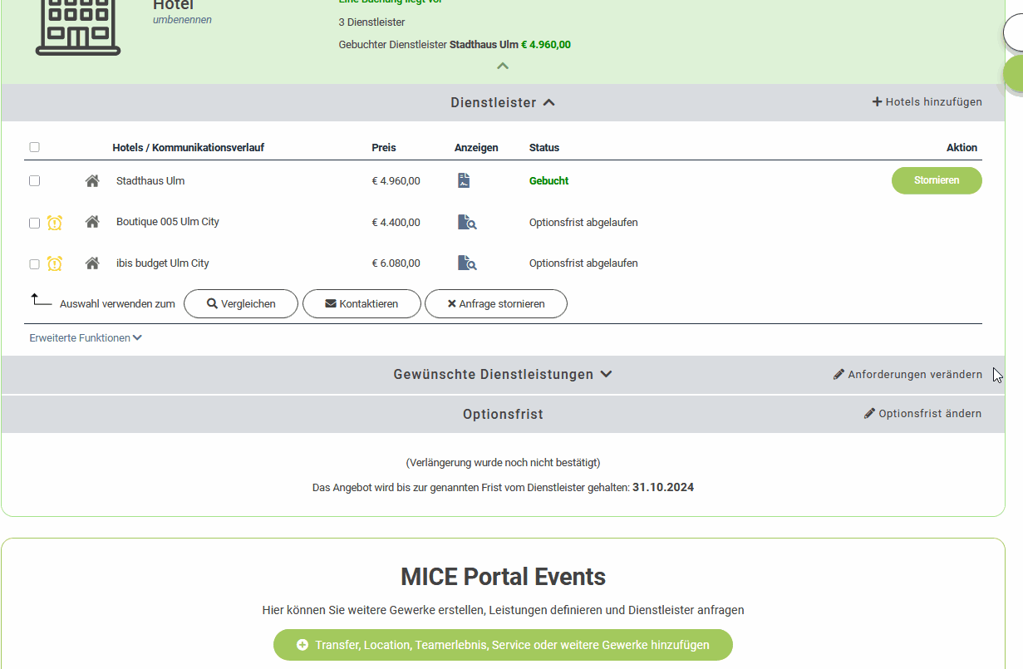Image resolution: width=1023 pixels, height=669 pixels.
Task: Tick the select-all checkbox in the table header
Action: pos(34,147)
